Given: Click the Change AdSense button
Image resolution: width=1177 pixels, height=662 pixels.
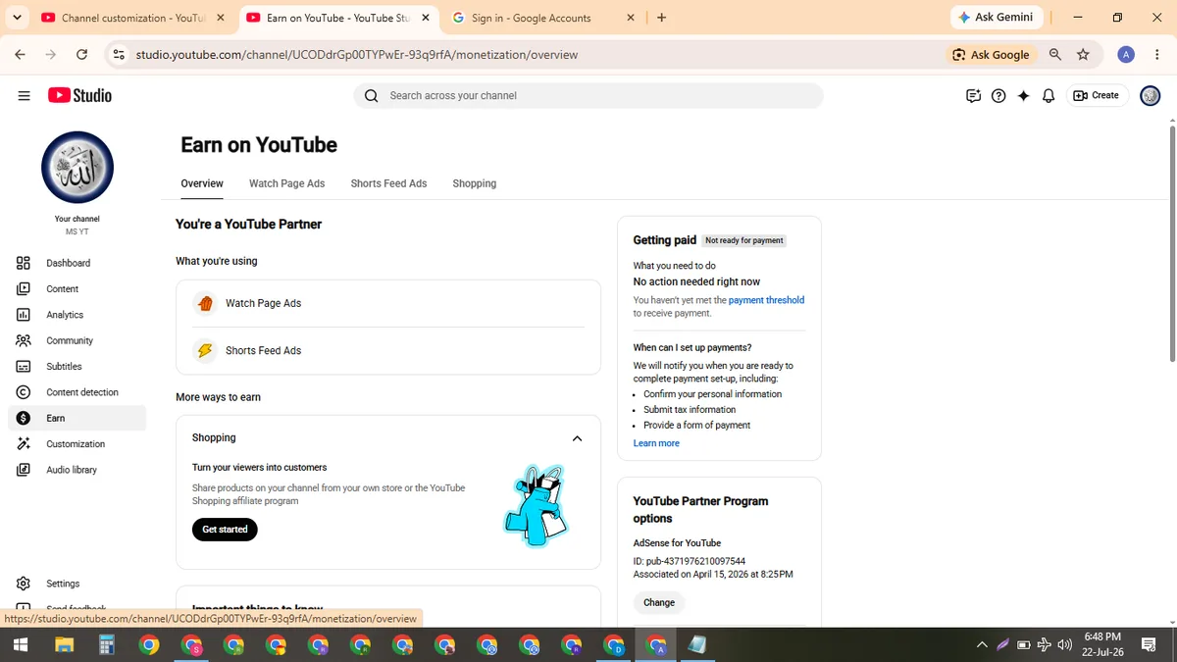Looking at the screenshot, I should (659, 602).
